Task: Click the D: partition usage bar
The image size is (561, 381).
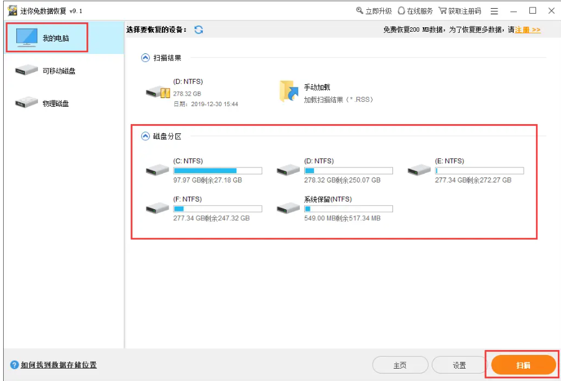Action: click(x=348, y=171)
